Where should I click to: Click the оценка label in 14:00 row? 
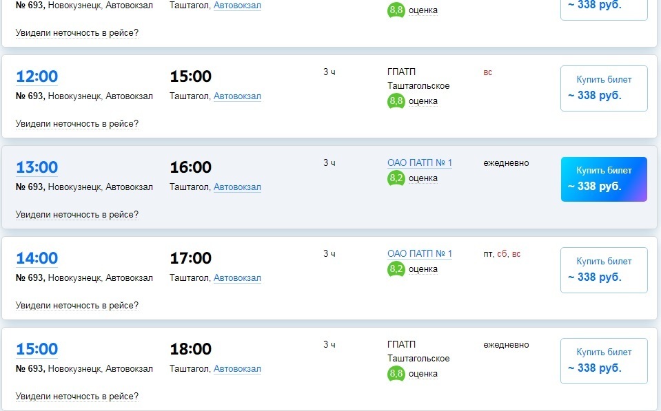[x=423, y=269]
